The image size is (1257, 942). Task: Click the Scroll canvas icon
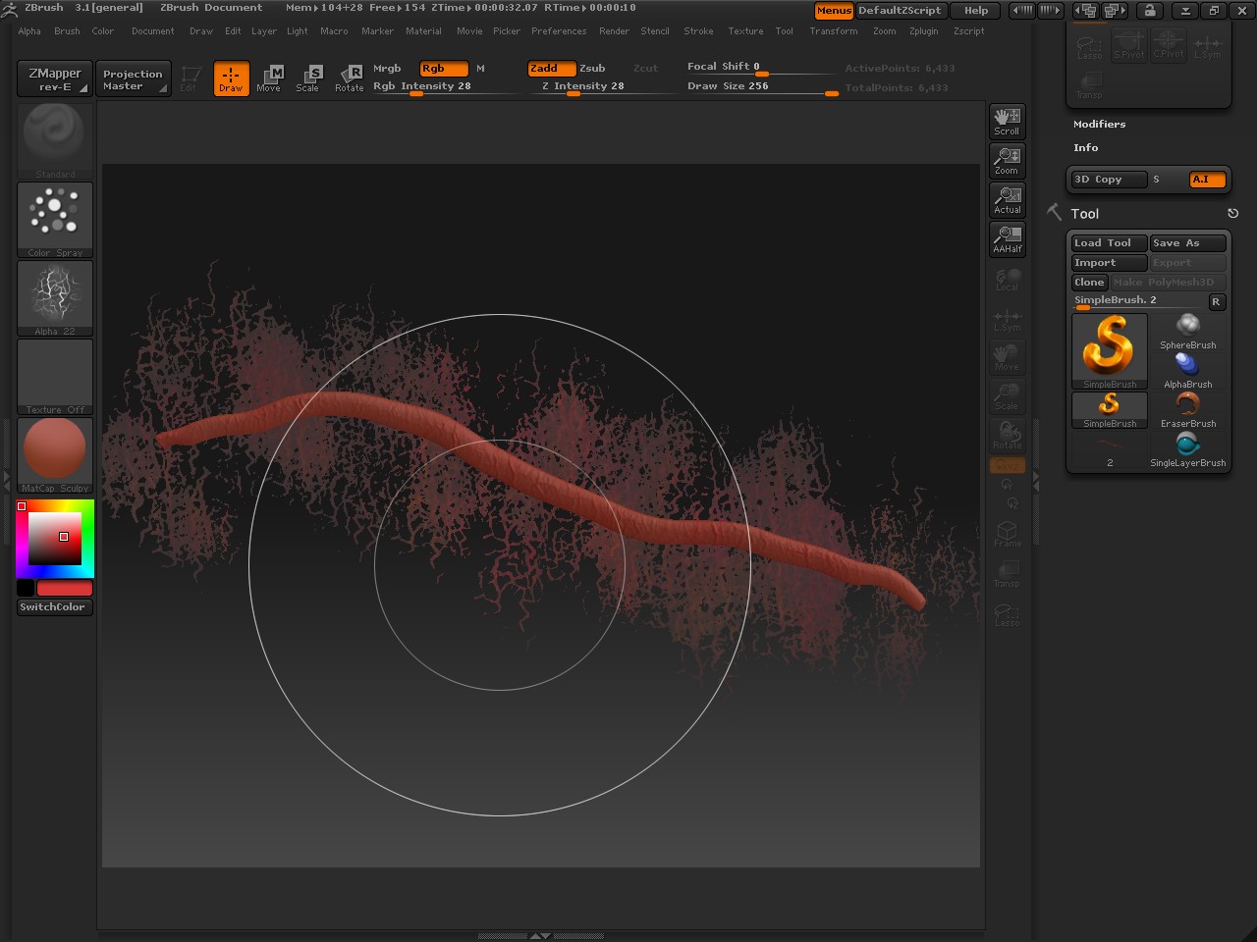click(1007, 121)
